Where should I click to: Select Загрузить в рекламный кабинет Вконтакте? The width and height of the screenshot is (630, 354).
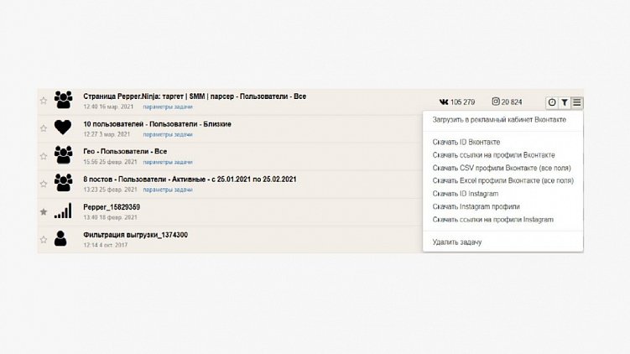[499, 120]
